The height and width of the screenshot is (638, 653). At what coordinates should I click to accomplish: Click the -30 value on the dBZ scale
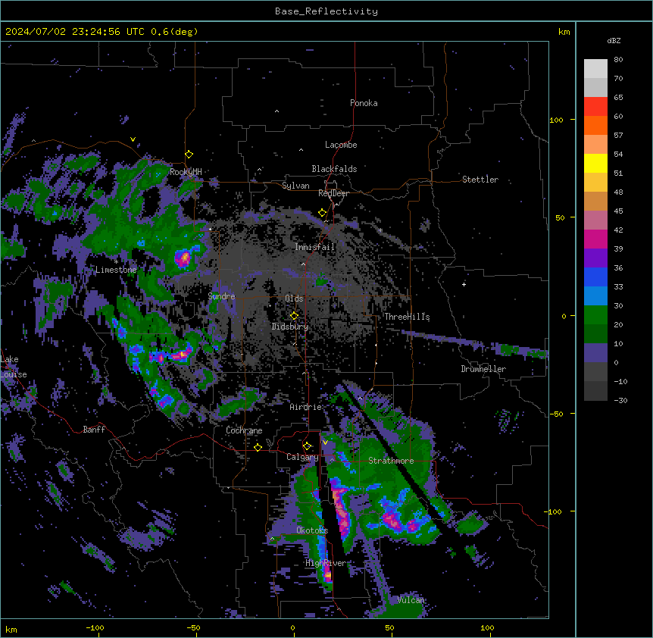620,400
